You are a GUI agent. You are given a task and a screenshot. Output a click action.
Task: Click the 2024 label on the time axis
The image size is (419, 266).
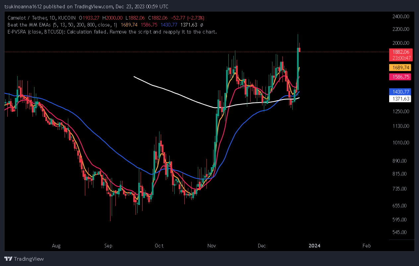click(314, 246)
